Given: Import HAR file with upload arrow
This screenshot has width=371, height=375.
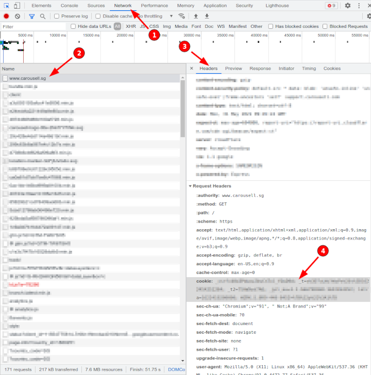Looking at the screenshot, I should [x=196, y=16].
